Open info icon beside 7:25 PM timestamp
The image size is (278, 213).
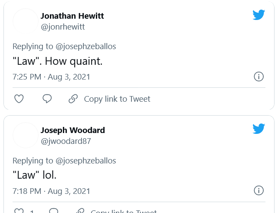tap(258, 77)
